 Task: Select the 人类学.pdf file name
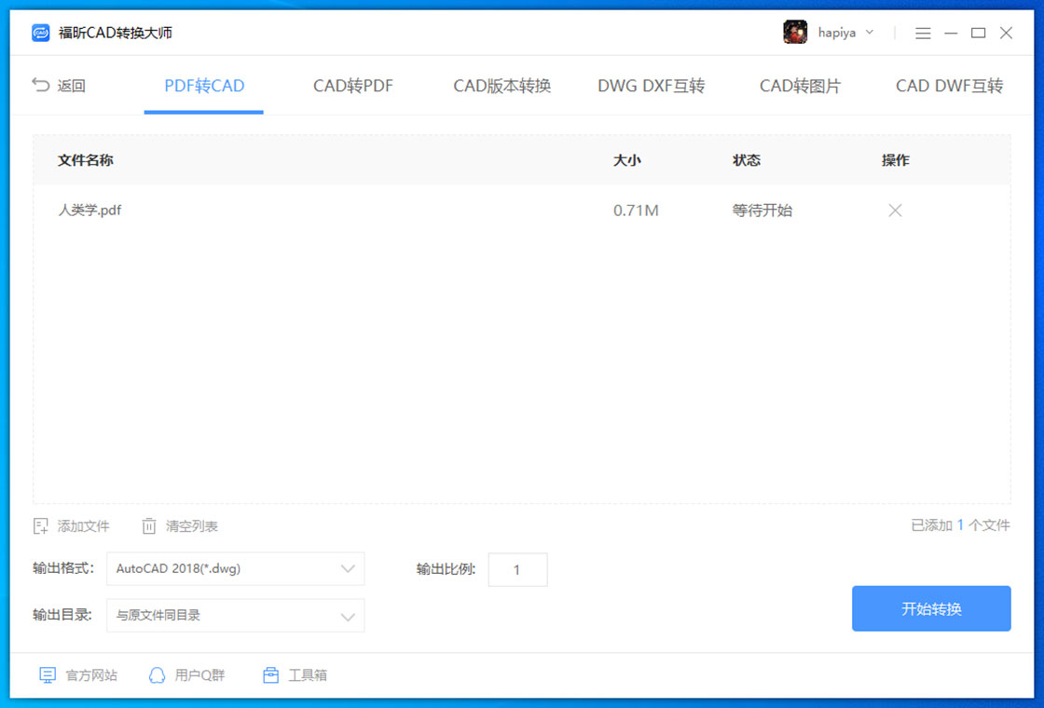click(89, 211)
